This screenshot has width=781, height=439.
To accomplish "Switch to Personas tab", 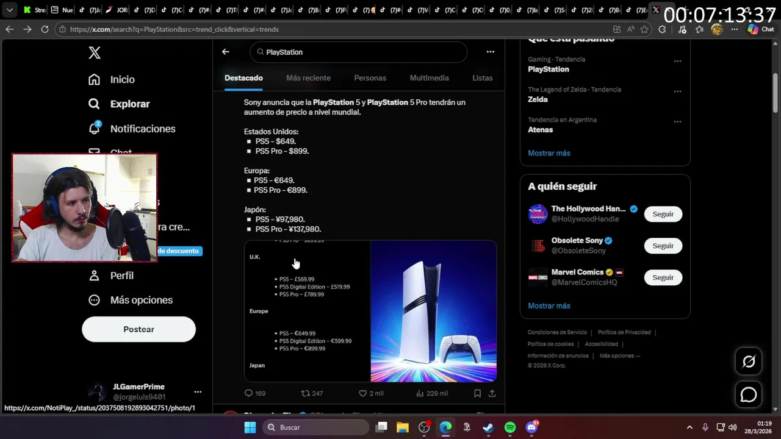I will tap(370, 78).
